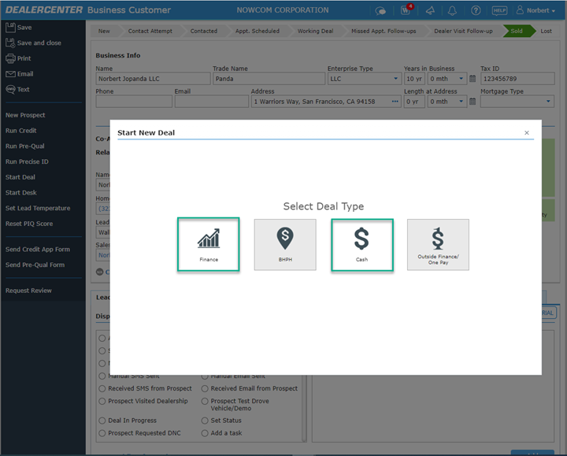Click the HELP speech bubble icon
567x456 pixels.
[x=499, y=10]
